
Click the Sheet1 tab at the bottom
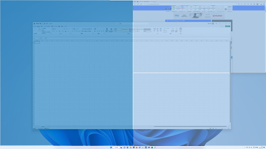(43, 126)
